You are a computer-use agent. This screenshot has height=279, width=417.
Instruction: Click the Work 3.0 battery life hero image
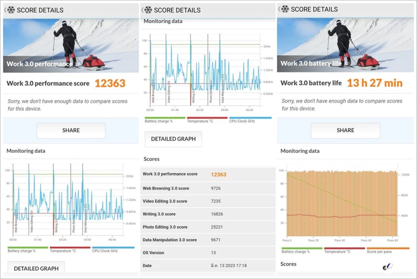[345, 45]
